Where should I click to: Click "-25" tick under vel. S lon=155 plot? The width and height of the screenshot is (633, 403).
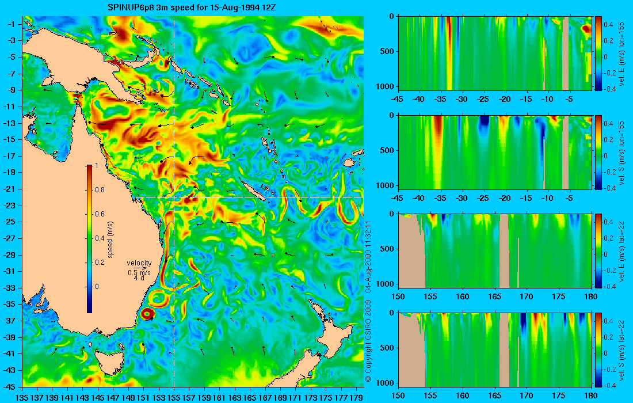pos(483,198)
